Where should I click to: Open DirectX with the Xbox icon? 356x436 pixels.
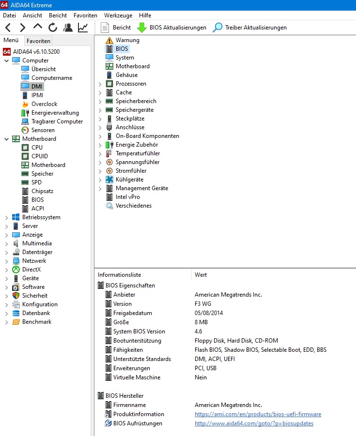[x=27, y=270]
